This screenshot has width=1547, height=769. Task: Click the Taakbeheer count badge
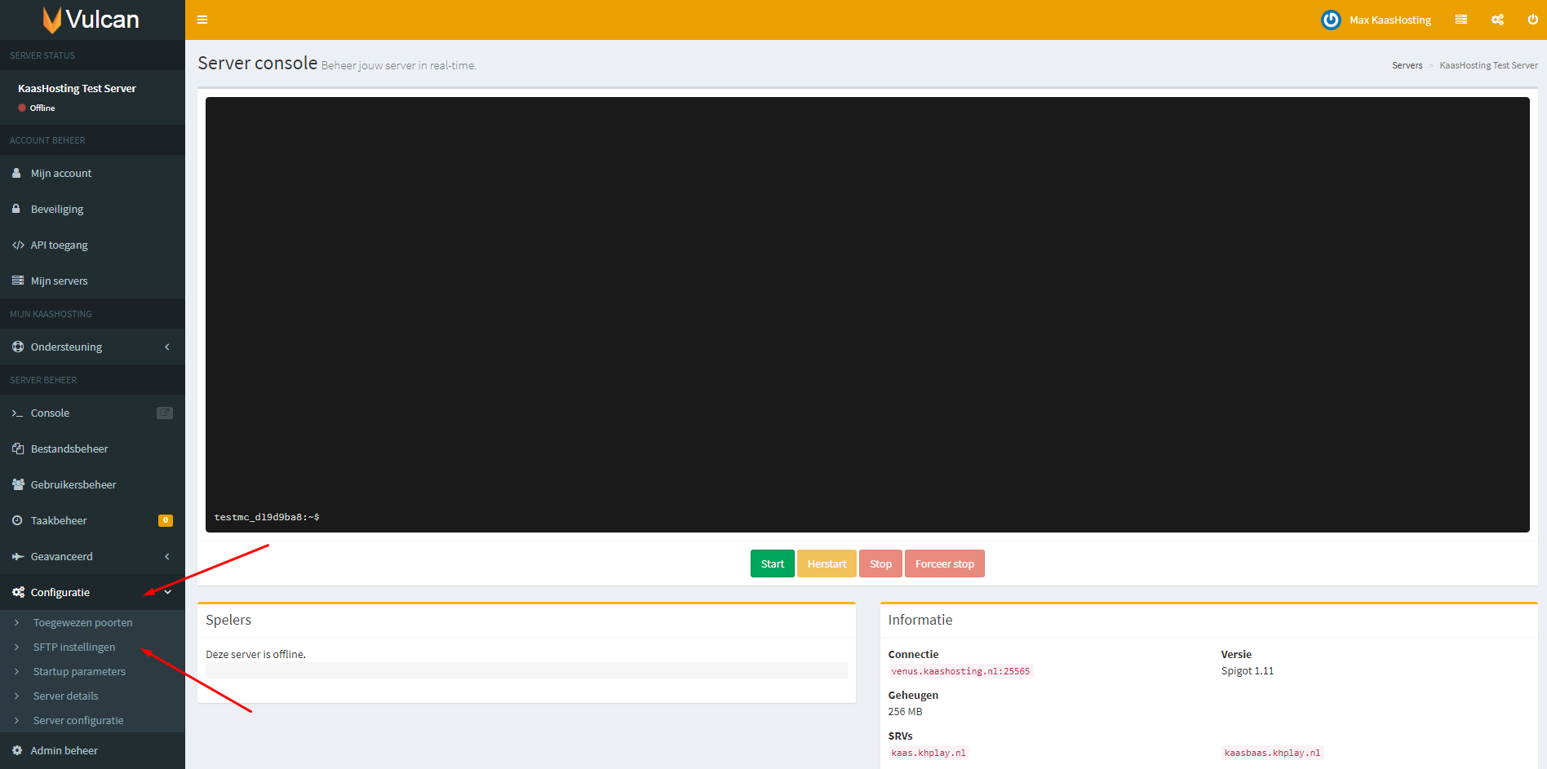pyautogui.click(x=166, y=520)
